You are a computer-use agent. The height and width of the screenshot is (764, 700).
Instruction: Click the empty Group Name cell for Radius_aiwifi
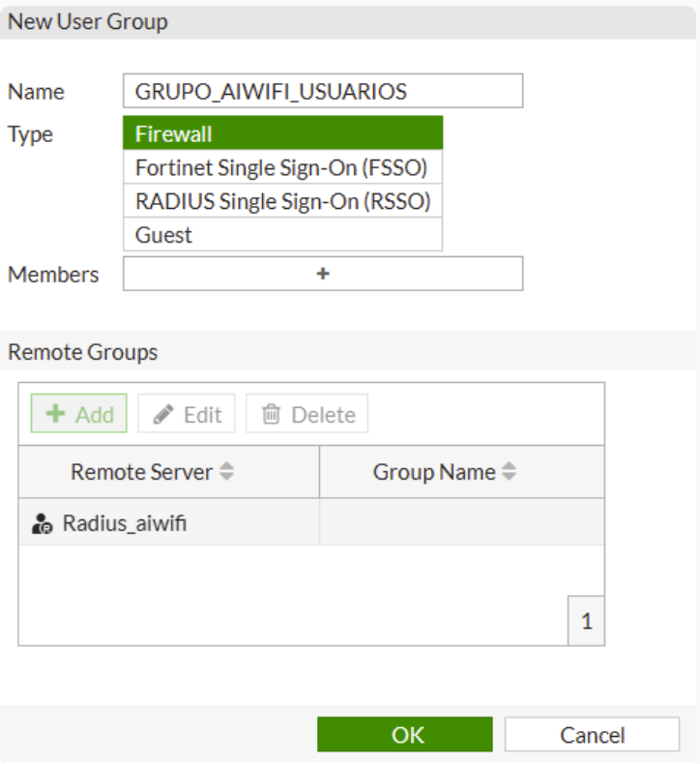(x=461, y=523)
